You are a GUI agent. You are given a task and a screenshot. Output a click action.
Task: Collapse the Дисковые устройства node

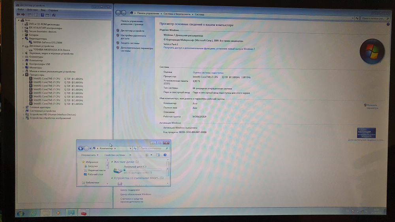click(x=23, y=46)
